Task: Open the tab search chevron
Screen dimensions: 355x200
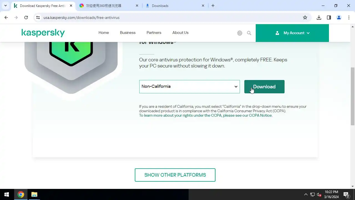Action: pyautogui.click(x=5, y=6)
